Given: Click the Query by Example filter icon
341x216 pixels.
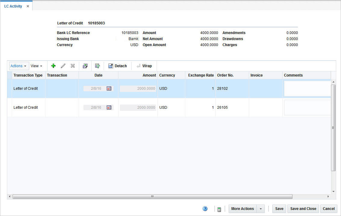Looking at the screenshot, I should point(97,66).
